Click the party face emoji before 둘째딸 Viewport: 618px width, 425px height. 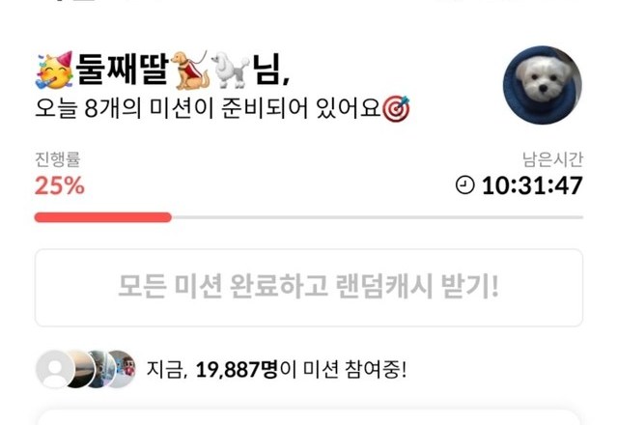point(54,71)
